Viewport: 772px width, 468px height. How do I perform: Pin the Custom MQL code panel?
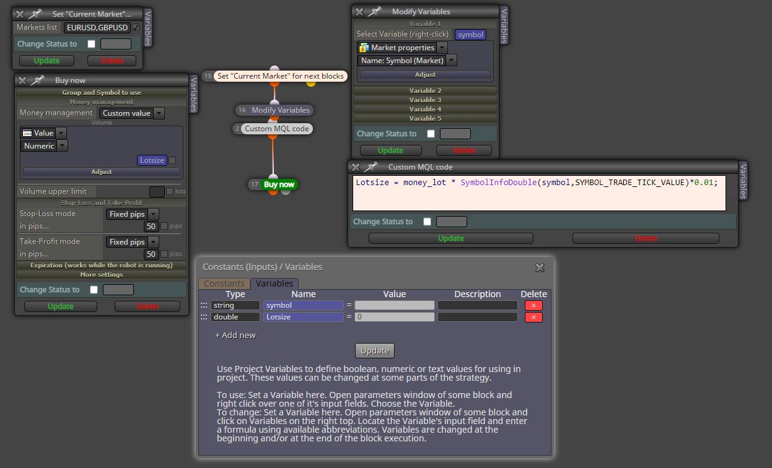tap(372, 167)
